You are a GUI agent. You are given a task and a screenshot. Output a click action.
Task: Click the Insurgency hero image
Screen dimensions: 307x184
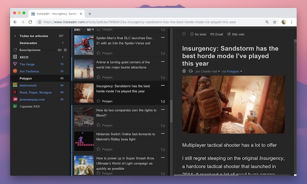233,105
